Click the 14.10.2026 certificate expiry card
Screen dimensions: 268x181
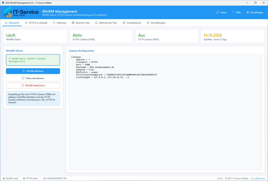coord(233,36)
